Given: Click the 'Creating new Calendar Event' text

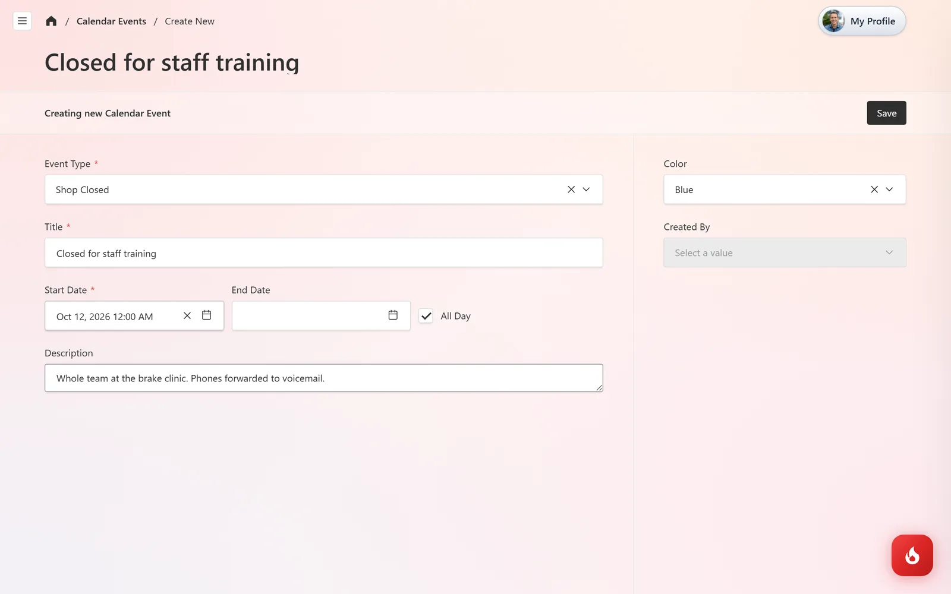Looking at the screenshot, I should point(108,113).
